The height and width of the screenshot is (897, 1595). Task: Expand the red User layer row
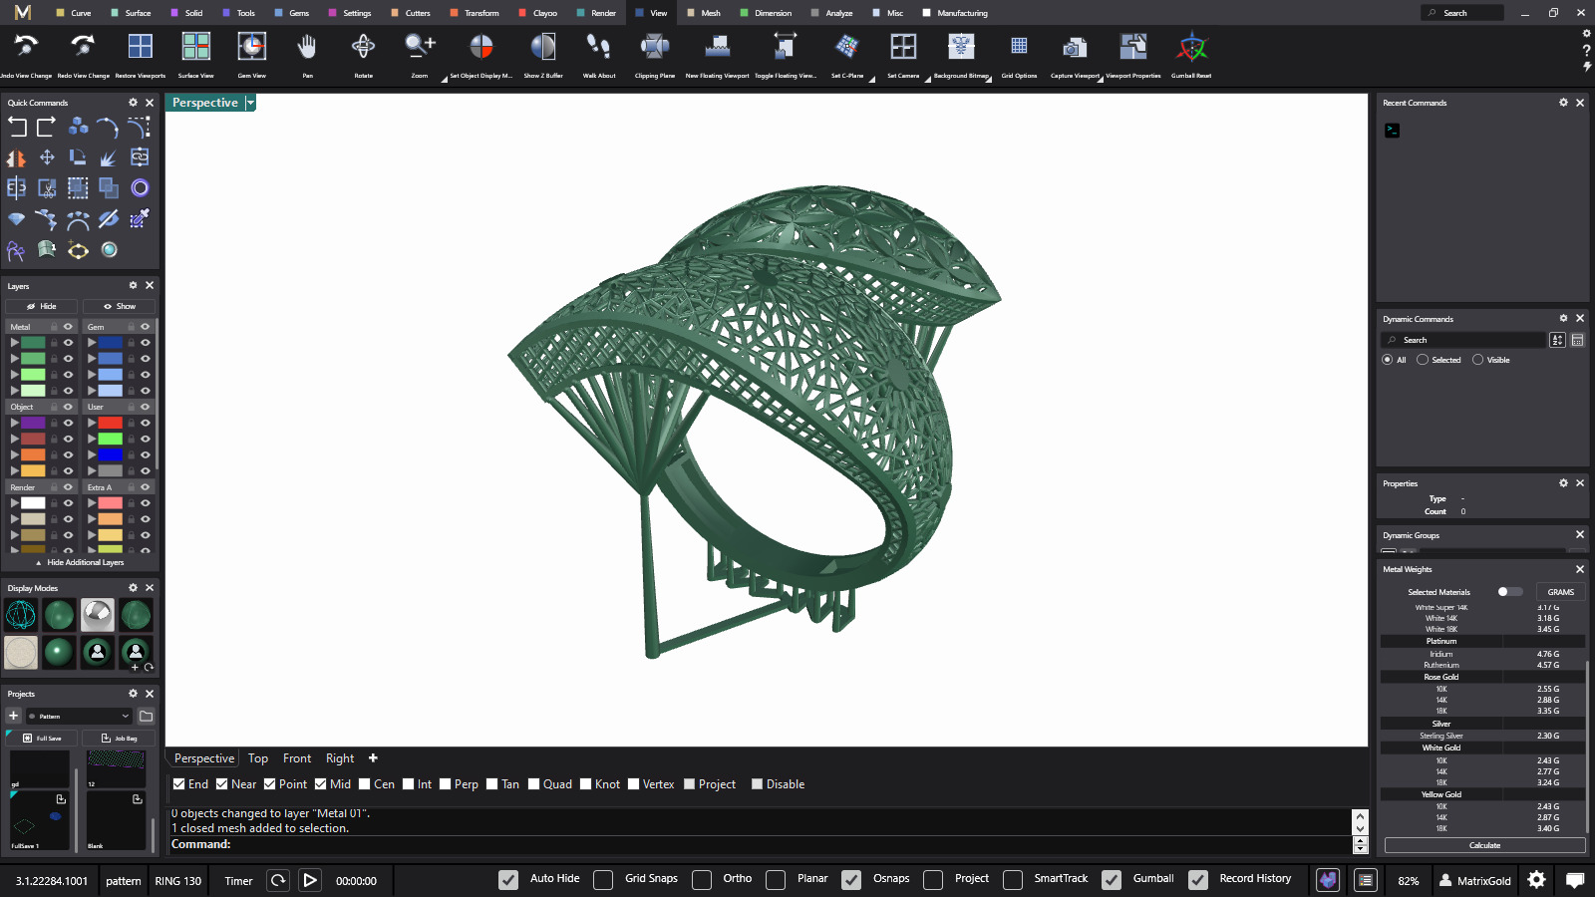coord(91,423)
